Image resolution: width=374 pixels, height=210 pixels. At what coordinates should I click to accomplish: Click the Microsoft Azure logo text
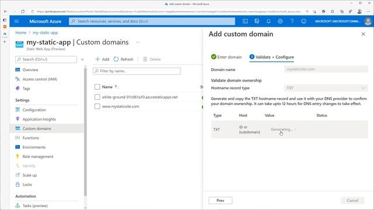pos(46,21)
